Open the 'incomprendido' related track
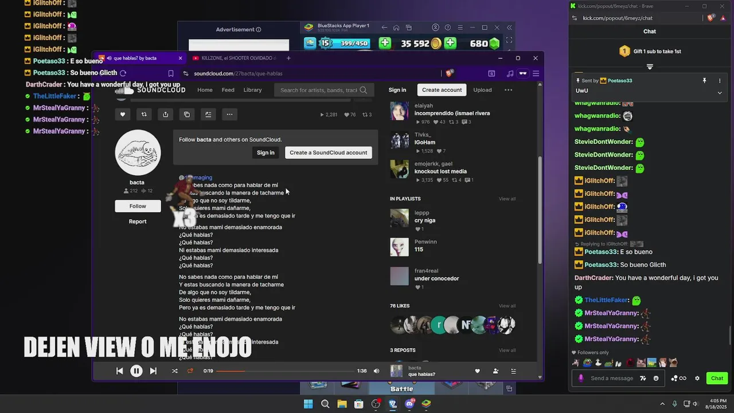The height and width of the screenshot is (413, 734). tap(452, 114)
